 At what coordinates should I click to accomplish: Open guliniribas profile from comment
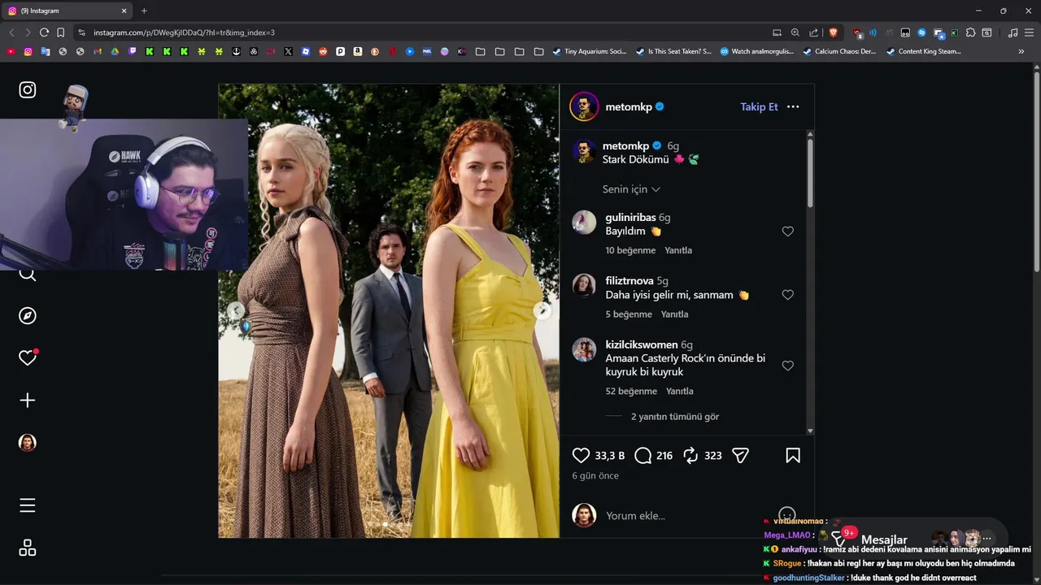click(x=630, y=218)
